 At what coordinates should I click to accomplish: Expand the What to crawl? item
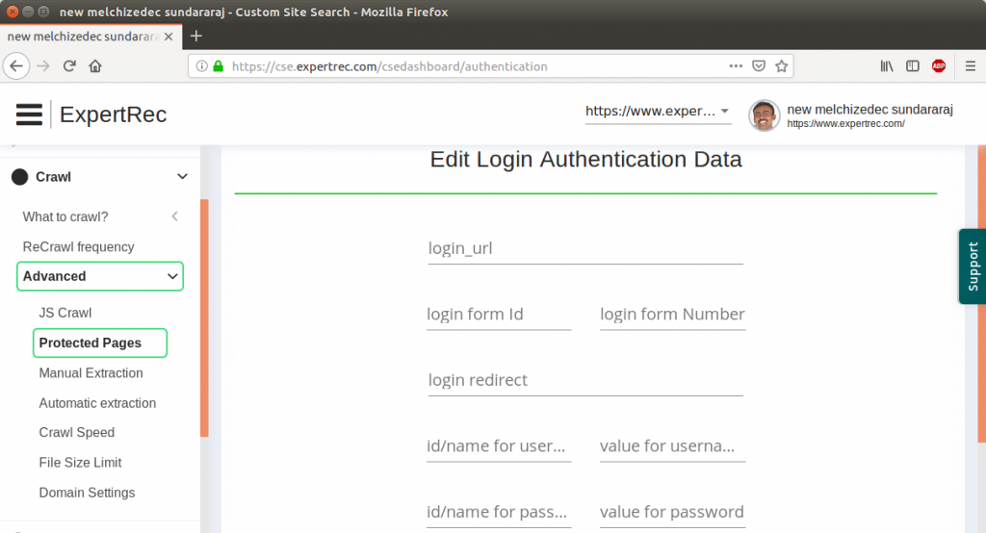coord(174,216)
